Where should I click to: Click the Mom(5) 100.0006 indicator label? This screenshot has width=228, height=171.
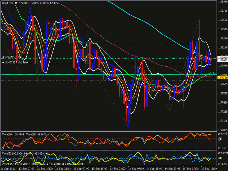[x=12, y=153]
